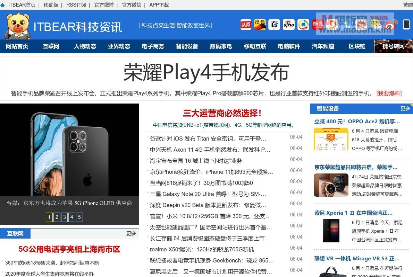The height and width of the screenshot is (277, 413).
Task: Click the iPhone carousel image
Action: 69,150
